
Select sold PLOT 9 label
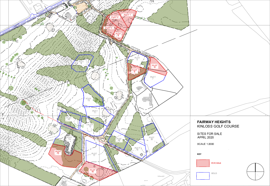[x=81, y=62]
